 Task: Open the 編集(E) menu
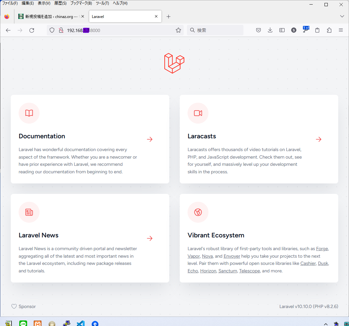tap(27, 3)
